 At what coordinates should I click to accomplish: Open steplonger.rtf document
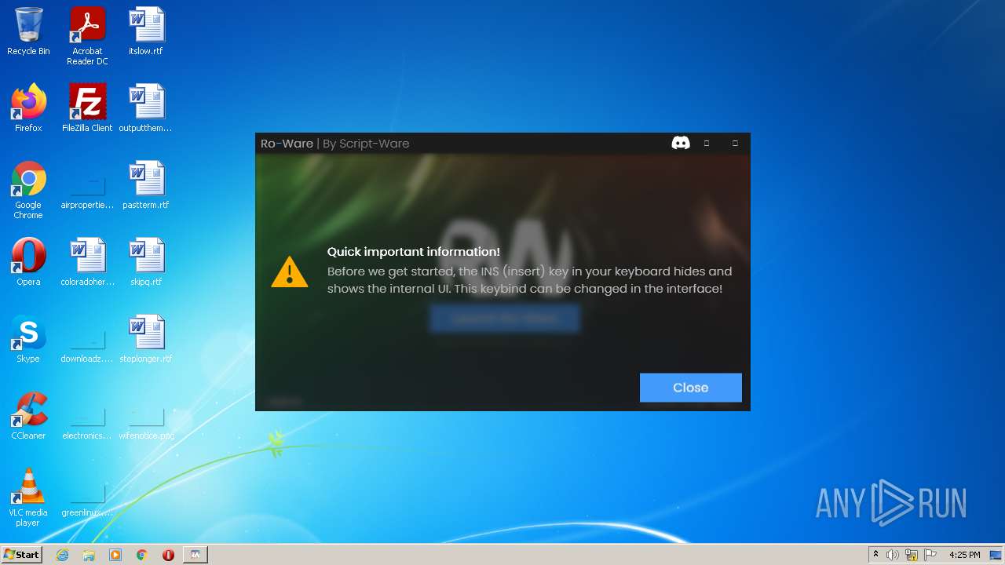[146, 339]
